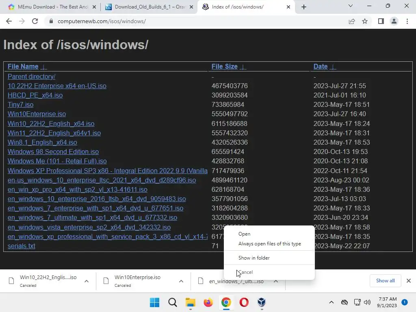Open Chrome profile avatar
Viewport: 416px width, 312px height.
point(394,21)
